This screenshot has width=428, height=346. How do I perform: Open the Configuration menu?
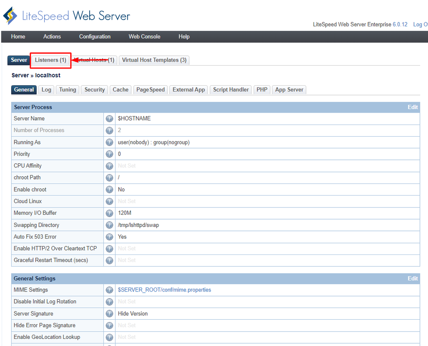coord(95,37)
